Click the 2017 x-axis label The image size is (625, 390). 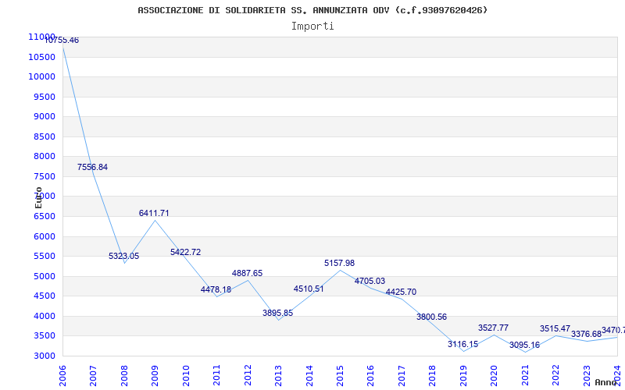402,376
